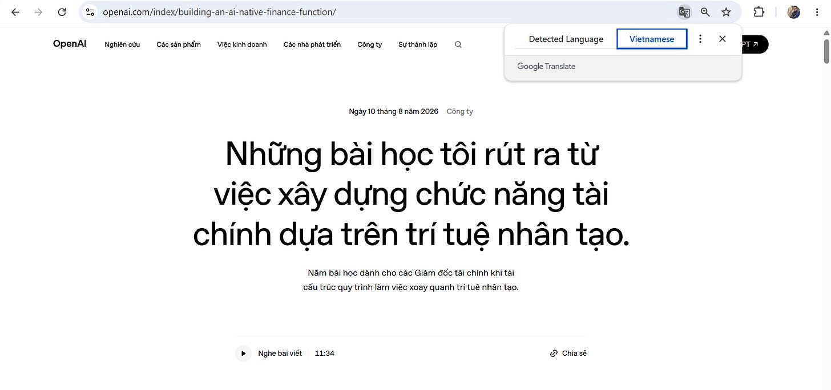Click the article headline Những bài học
Viewport: 831px width, 390px height.
(x=412, y=194)
